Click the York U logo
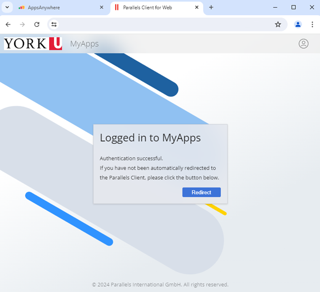 coord(33,44)
